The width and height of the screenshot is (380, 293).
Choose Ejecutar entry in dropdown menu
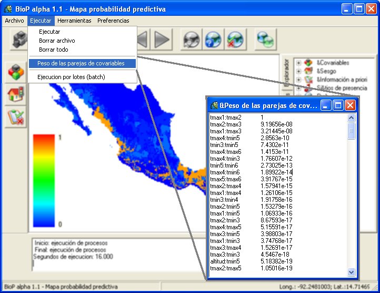(x=82, y=32)
